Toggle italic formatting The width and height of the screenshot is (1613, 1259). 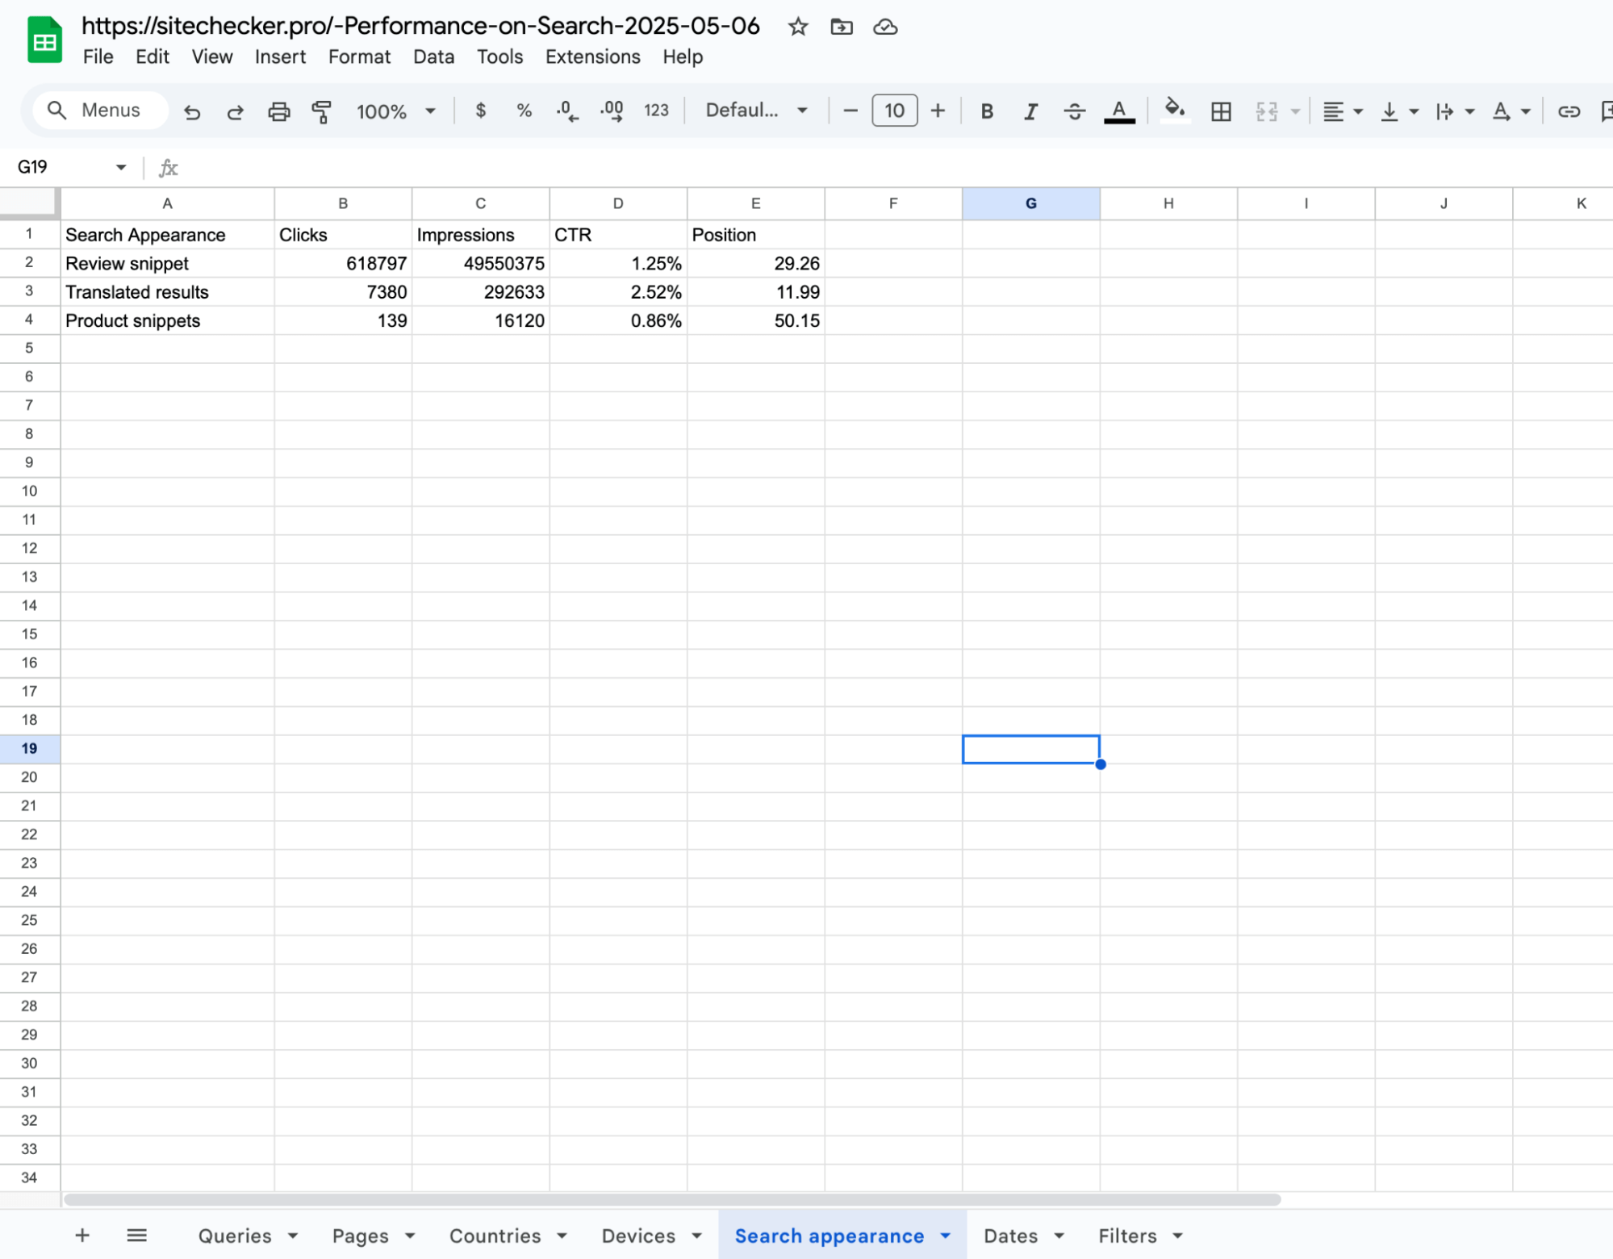[1030, 111]
